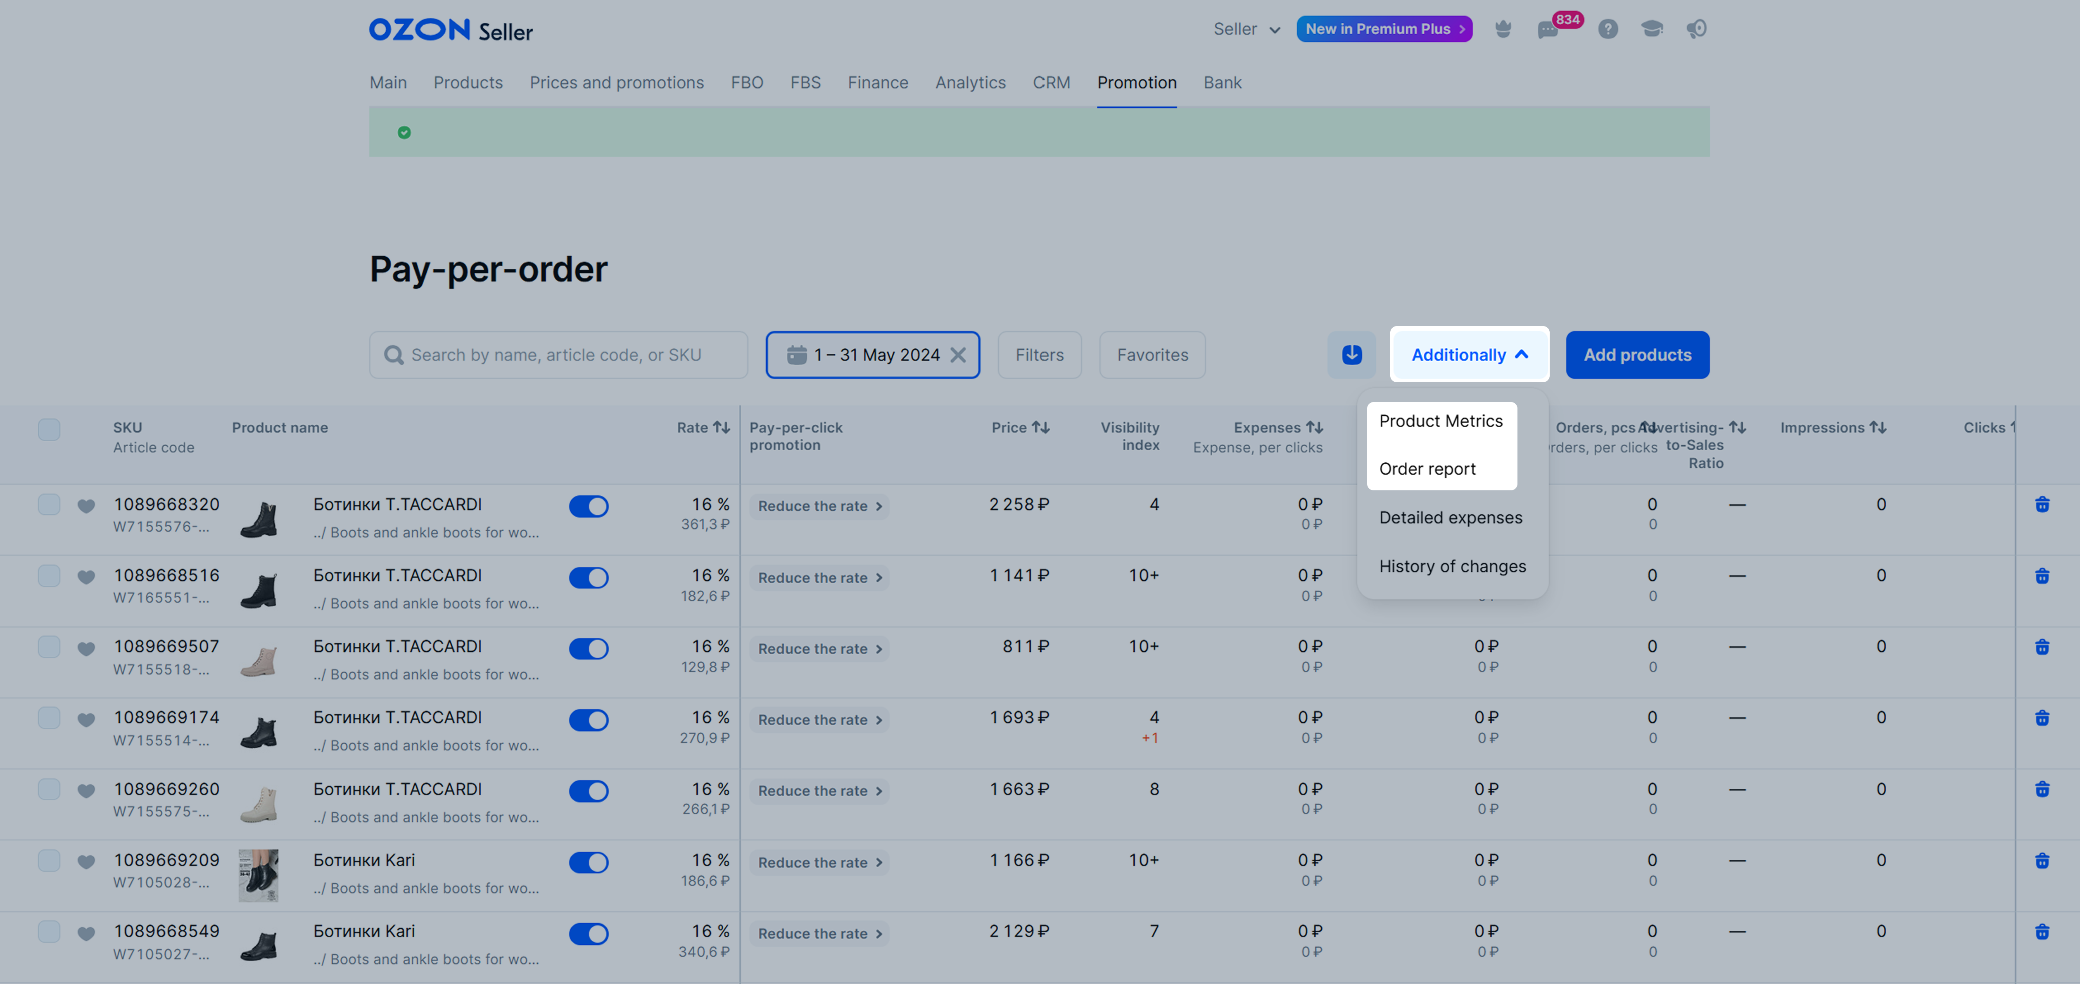Screen dimensions: 2080x984
Task: Delete product 1089668320 with trash icon
Action: (x=2042, y=504)
